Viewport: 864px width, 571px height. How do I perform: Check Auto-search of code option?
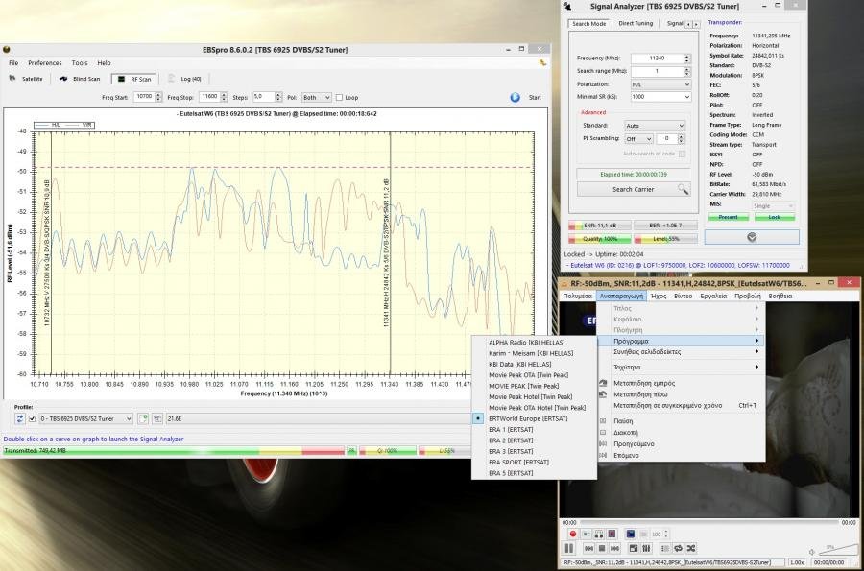click(682, 154)
